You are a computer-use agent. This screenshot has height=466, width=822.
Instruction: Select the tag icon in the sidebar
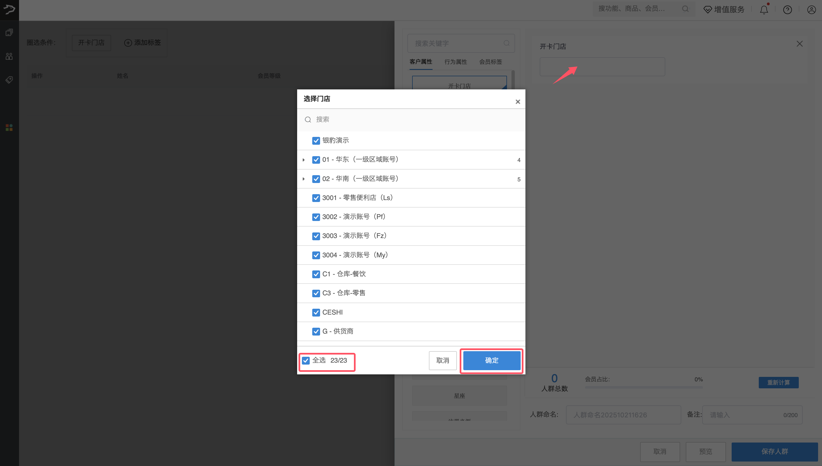click(x=9, y=80)
